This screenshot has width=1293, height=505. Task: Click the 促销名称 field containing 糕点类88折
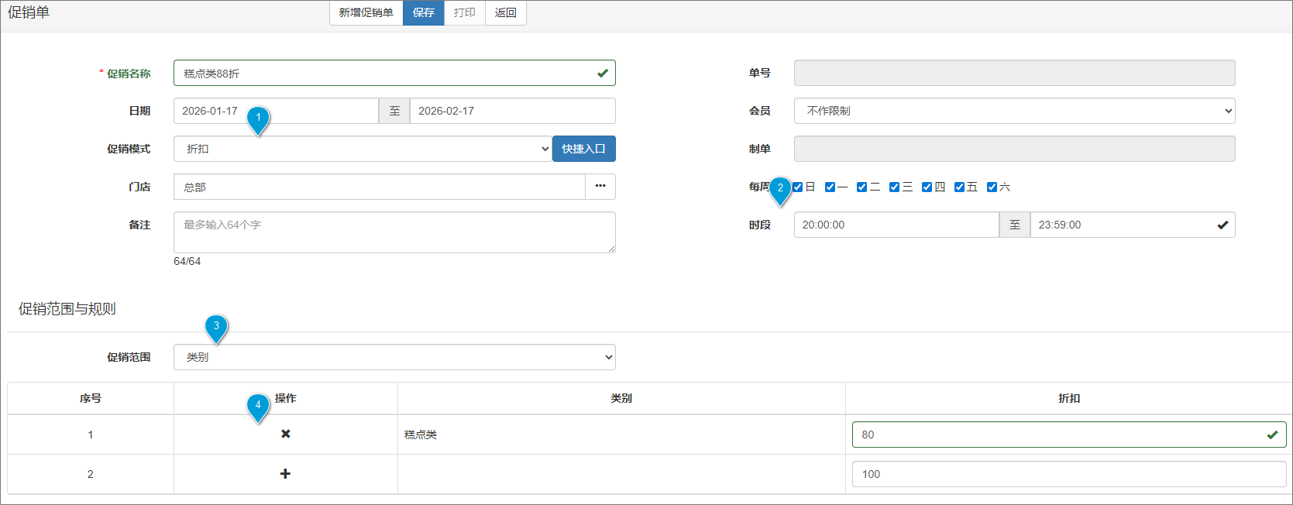click(x=383, y=73)
